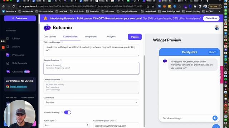Close the Get Chatsonic for Chrome card
Image resolution: width=229 pixels, height=128 pixels.
click(x=34, y=79)
